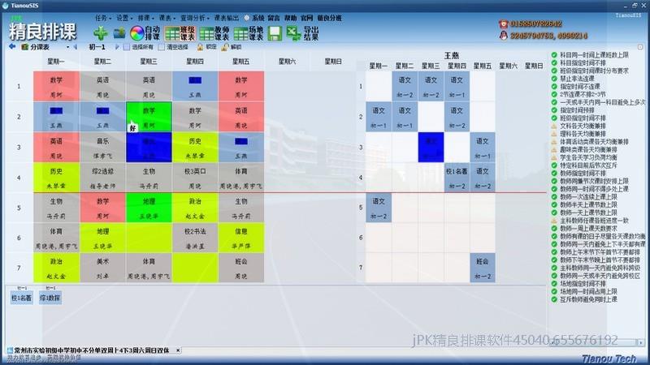Select the 信息 cell on Friday period 6

240,238
